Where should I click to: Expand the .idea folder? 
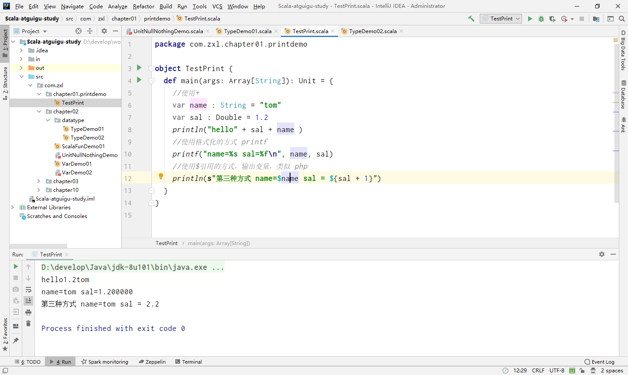(21, 50)
